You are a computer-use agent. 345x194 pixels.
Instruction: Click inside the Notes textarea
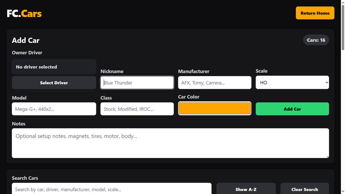(x=170, y=143)
